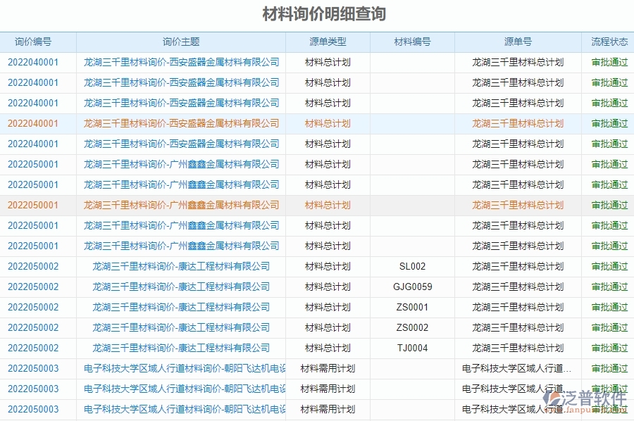634x421 pixels.
Task: Sort the table by 源单号 column header
Action: tap(518, 42)
